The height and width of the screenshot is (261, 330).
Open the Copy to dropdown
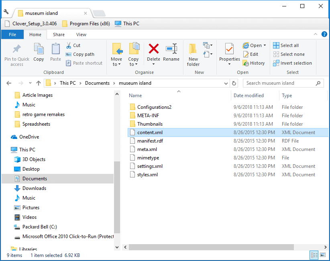[x=133, y=55]
